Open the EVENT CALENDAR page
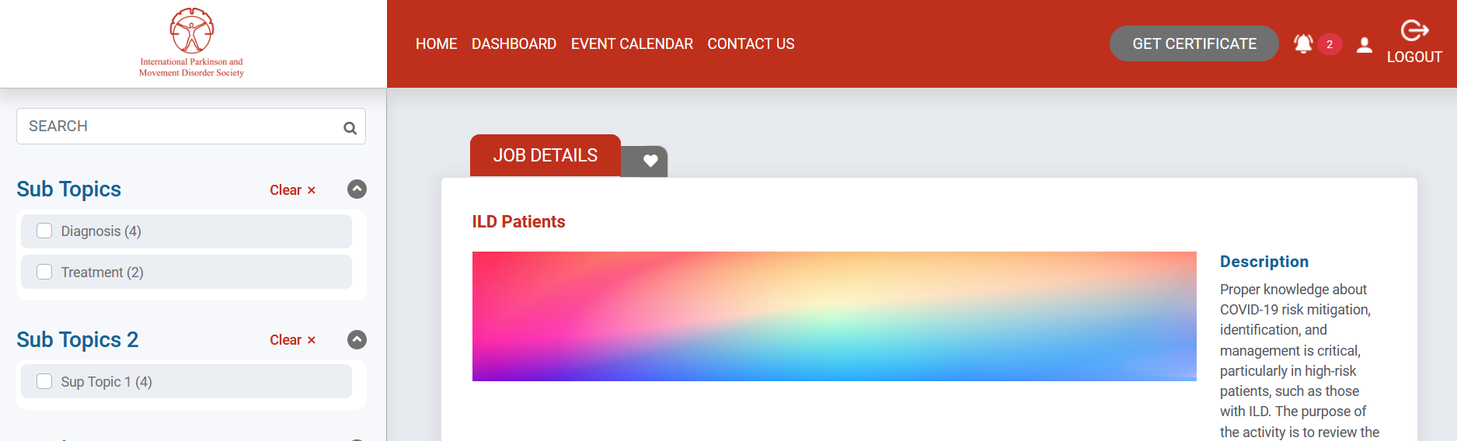 point(632,44)
